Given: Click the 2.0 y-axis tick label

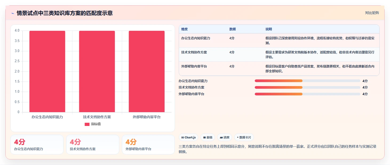Looking at the screenshot, I should point(17,71).
